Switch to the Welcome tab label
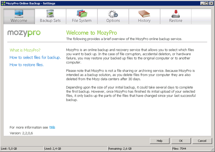This screenshot has width=215, height=152. click(19, 20)
